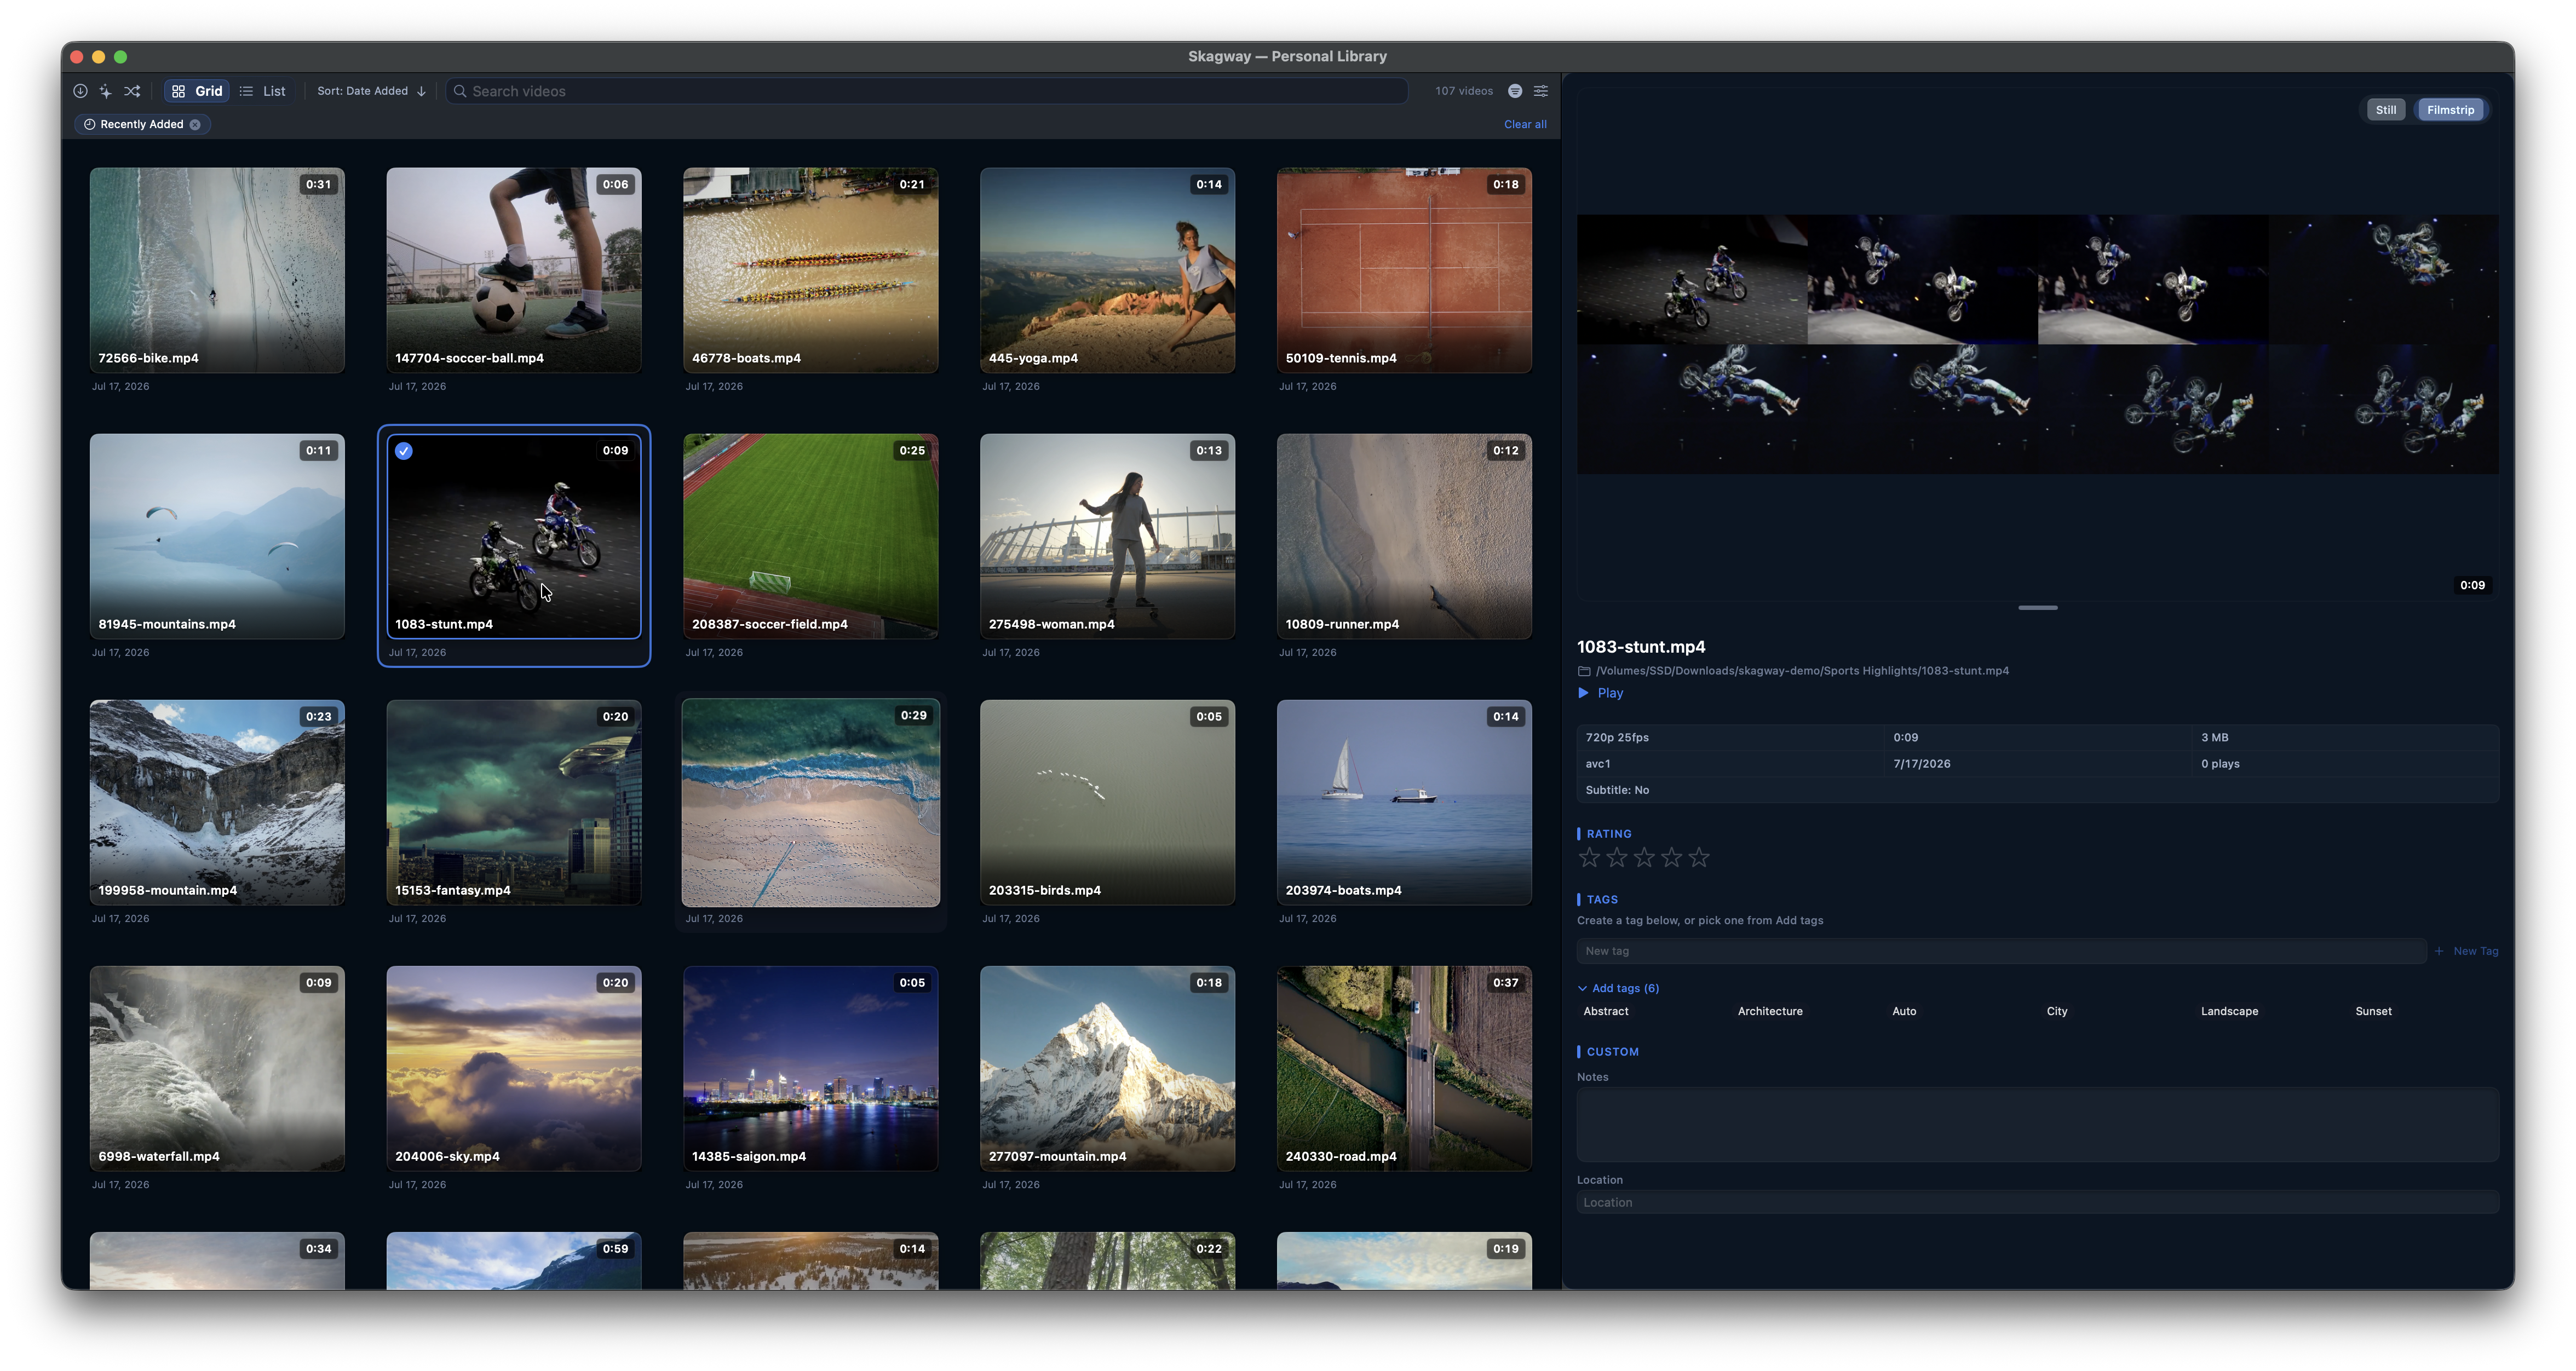Set rating to four stars
The width and height of the screenshot is (2576, 1371).
(x=1671, y=858)
